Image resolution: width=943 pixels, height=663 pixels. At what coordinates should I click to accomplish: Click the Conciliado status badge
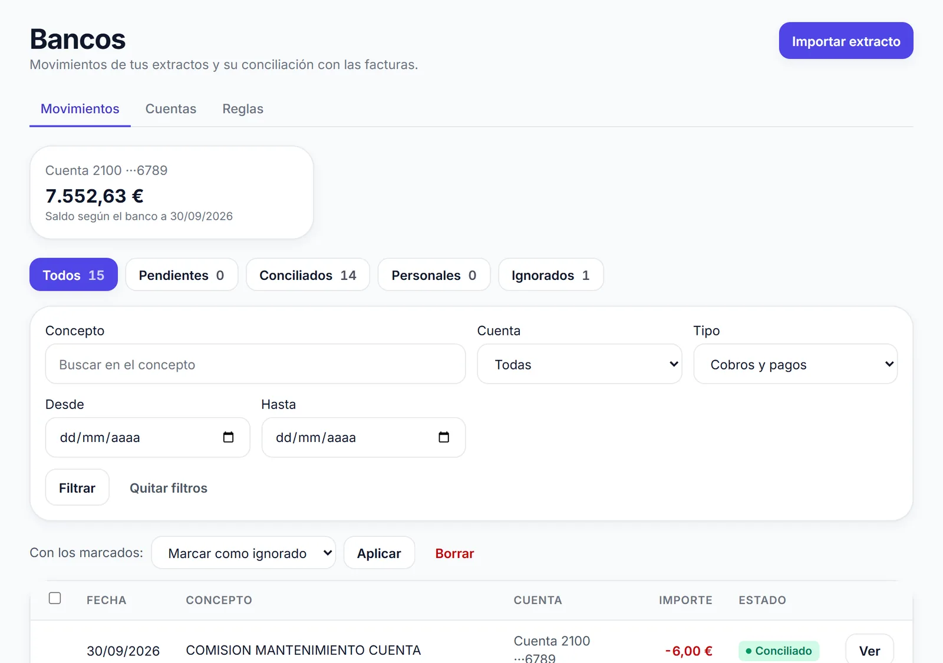779,651
